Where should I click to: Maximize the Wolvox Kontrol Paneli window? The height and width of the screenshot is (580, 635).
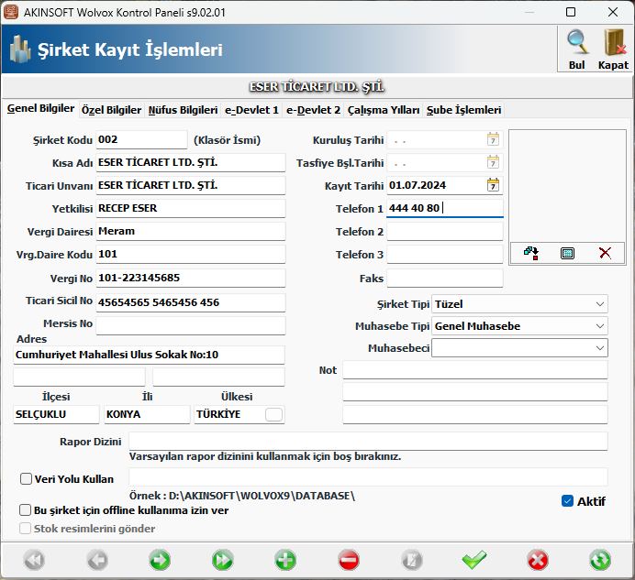click(571, 12)
